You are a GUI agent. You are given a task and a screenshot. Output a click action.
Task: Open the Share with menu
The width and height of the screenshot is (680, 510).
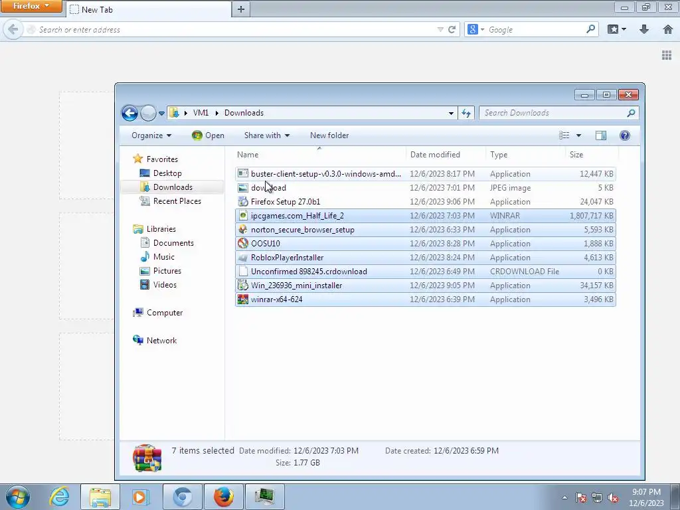point(267,135)
